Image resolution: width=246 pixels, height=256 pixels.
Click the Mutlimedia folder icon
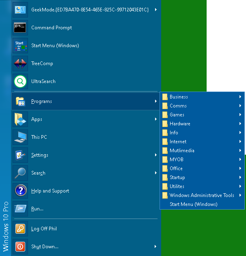click(165, 151)
